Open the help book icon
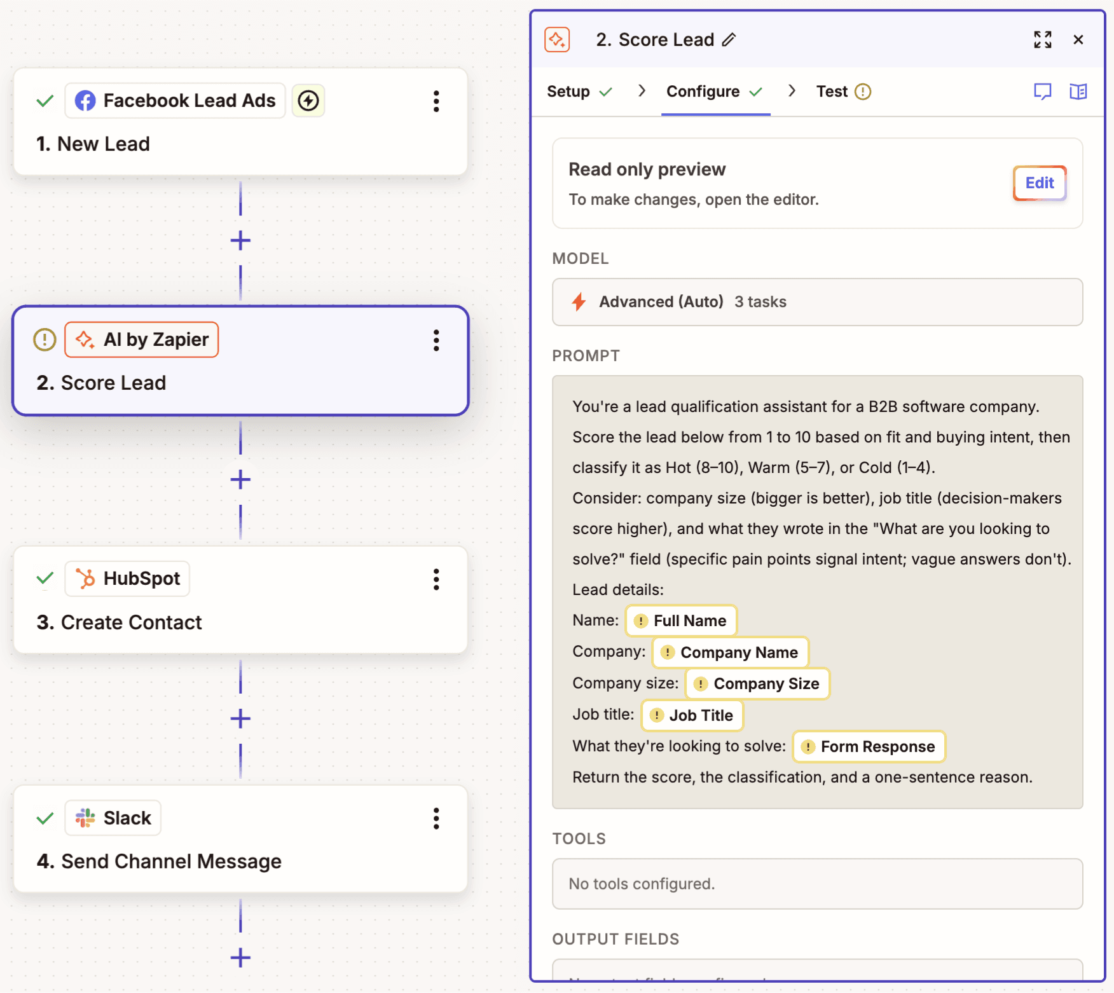The height and width of the screenshot is (993, 1114). tap(1078, 92)
